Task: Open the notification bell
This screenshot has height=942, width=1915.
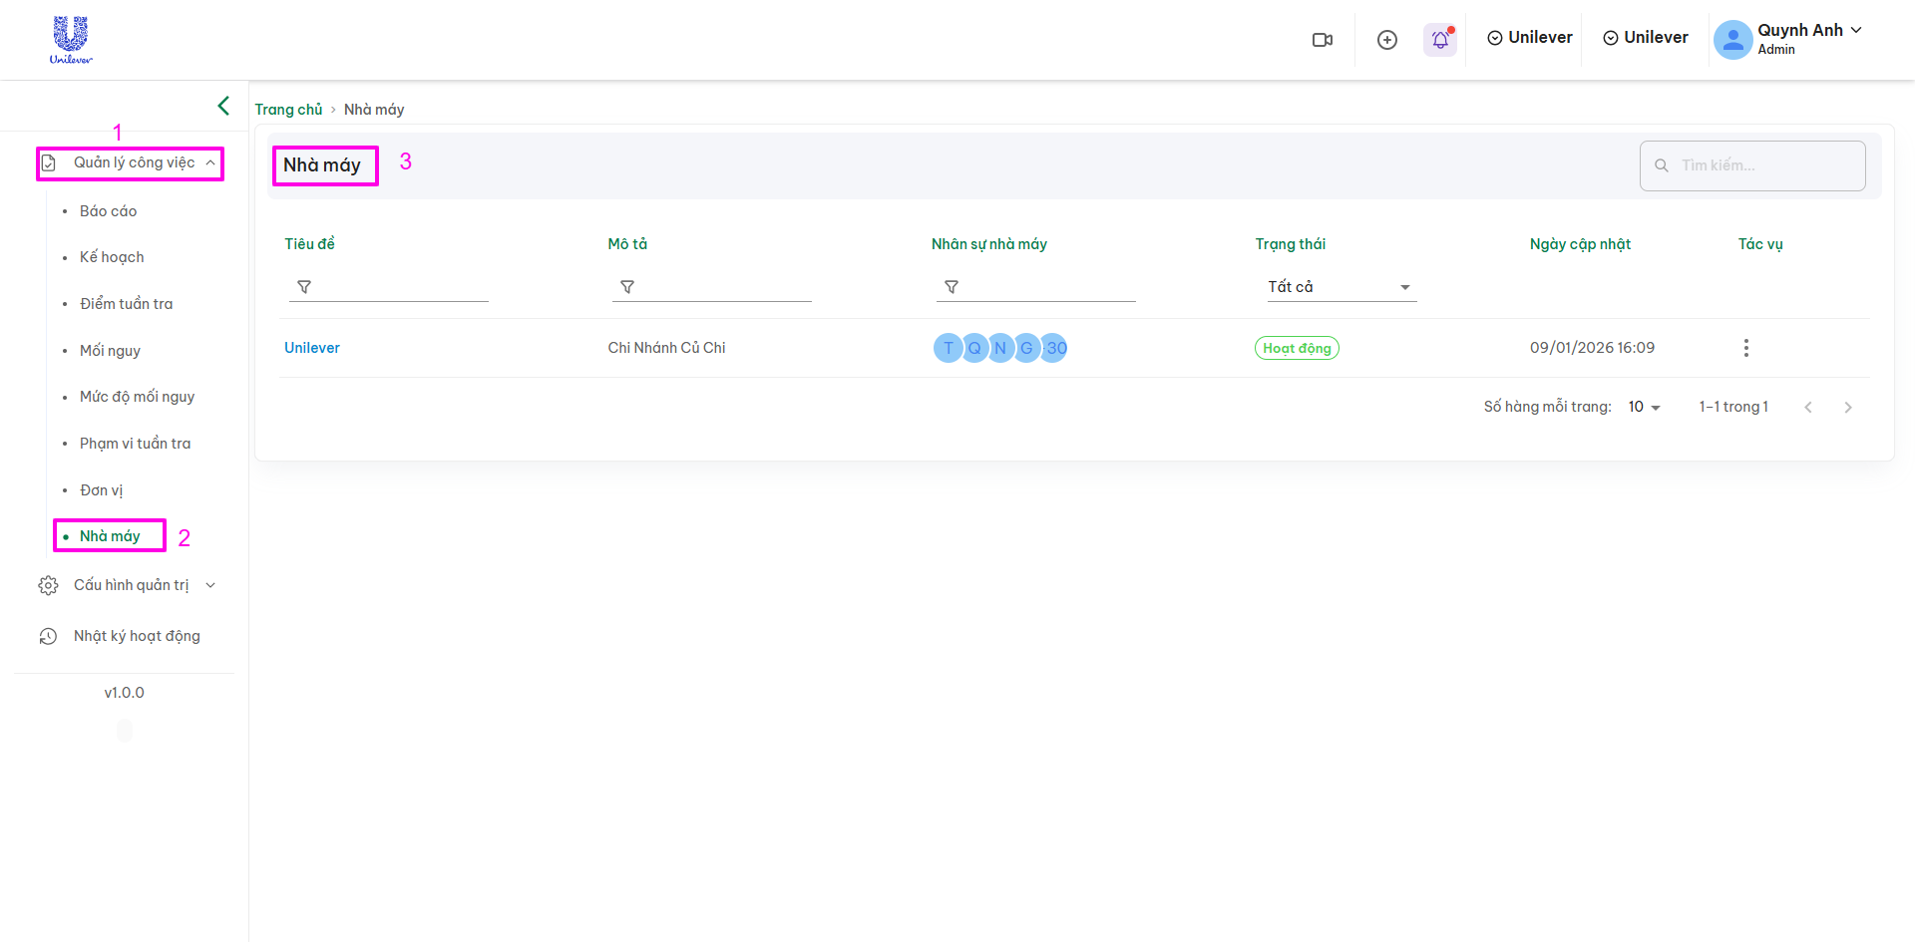Action: coord(1440,40)
